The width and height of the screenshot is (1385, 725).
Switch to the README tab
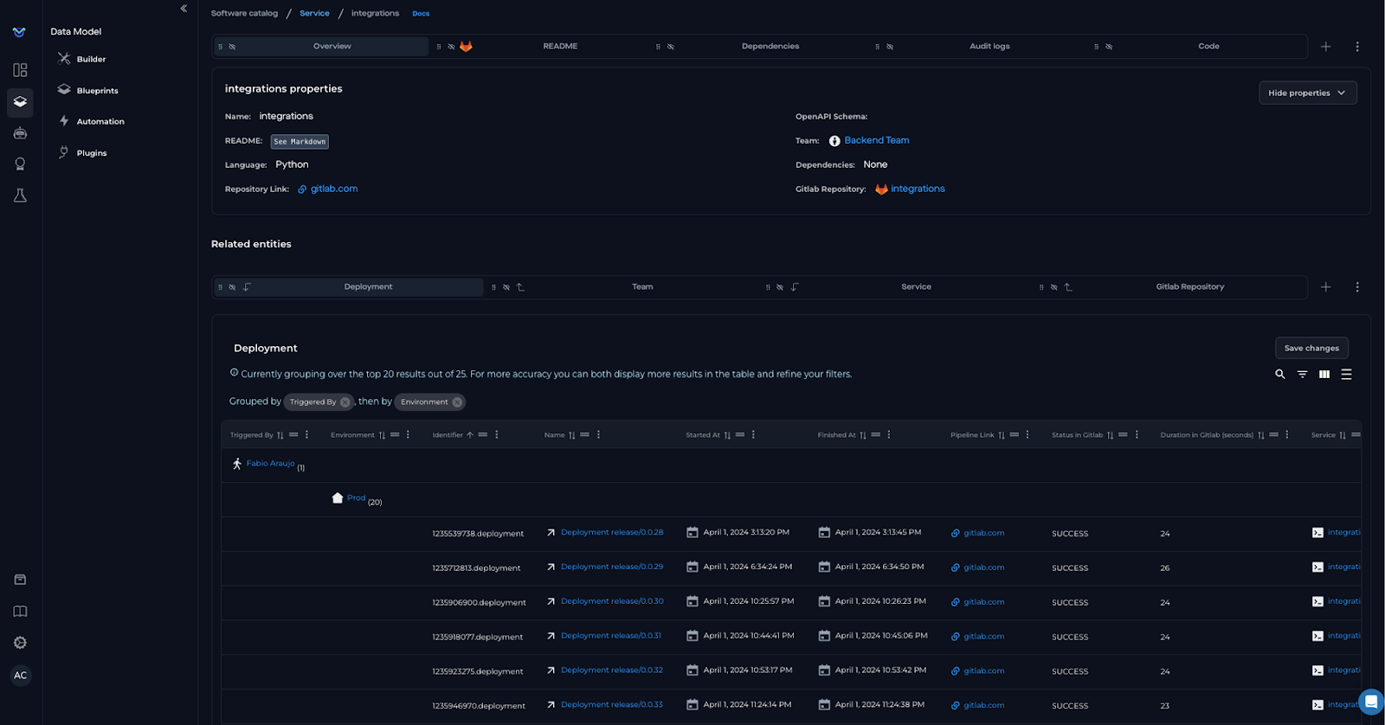560,47
